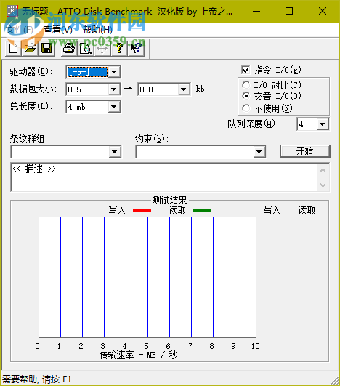Click the red 写入 legend swatch
The height and width of the screenshot is (386, 340).
pos(142,210)
